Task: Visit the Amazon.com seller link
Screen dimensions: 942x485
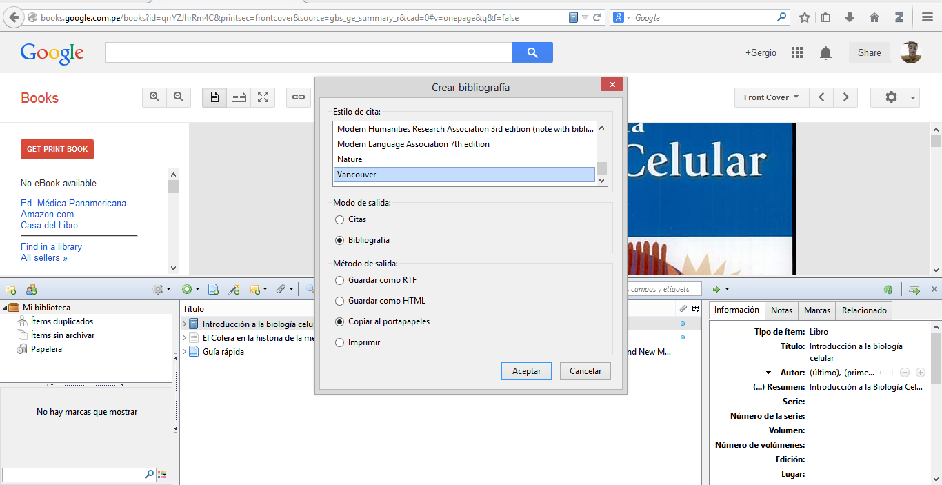Action: pos(47,214)
